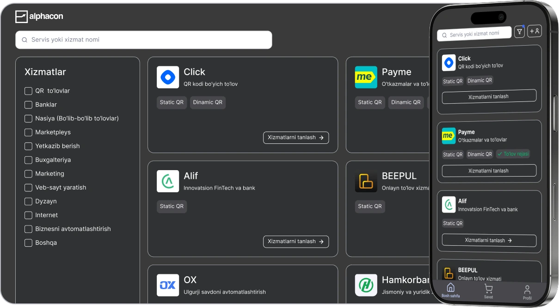Tap the green To'lov rejasi tag on phone
The image size is (559, 308).
(x=513, y=154)
